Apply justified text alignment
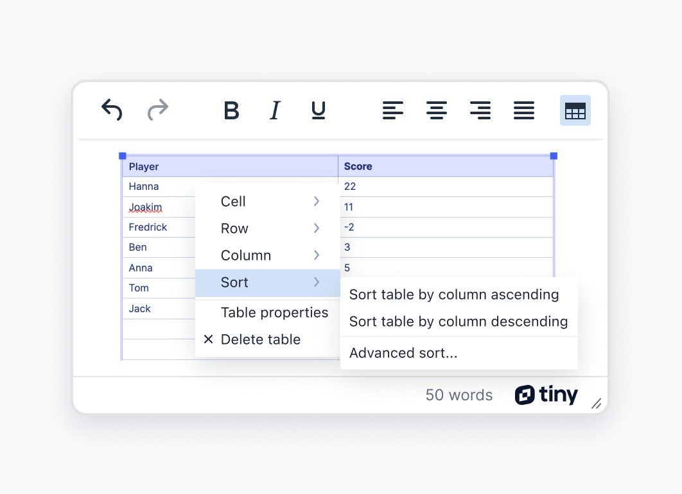This screenshot has height=494, width=682. click(524, 110)
